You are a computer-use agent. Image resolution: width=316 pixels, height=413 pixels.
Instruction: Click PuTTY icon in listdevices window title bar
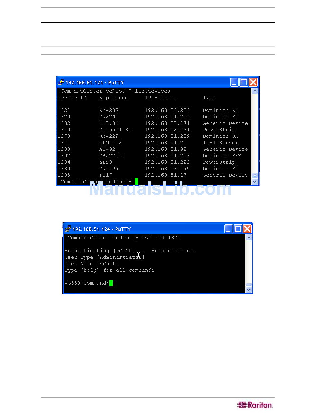pos(61,82)
